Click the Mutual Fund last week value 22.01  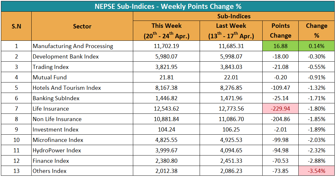coord(231,77)
